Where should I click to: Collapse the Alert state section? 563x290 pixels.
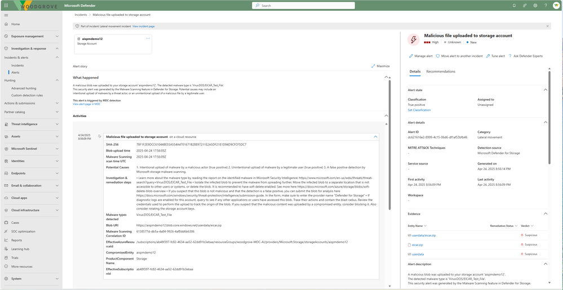(x=546, y=90)
